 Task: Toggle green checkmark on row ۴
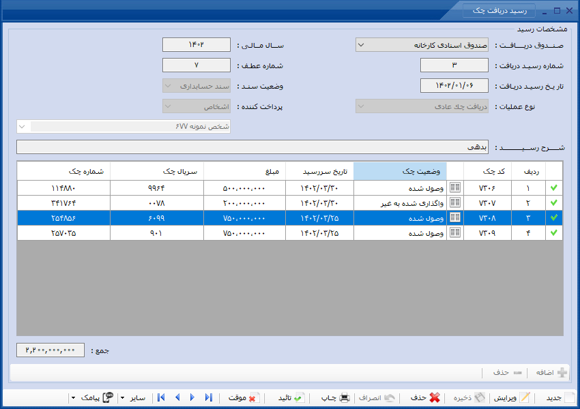(x=554, y=232)
